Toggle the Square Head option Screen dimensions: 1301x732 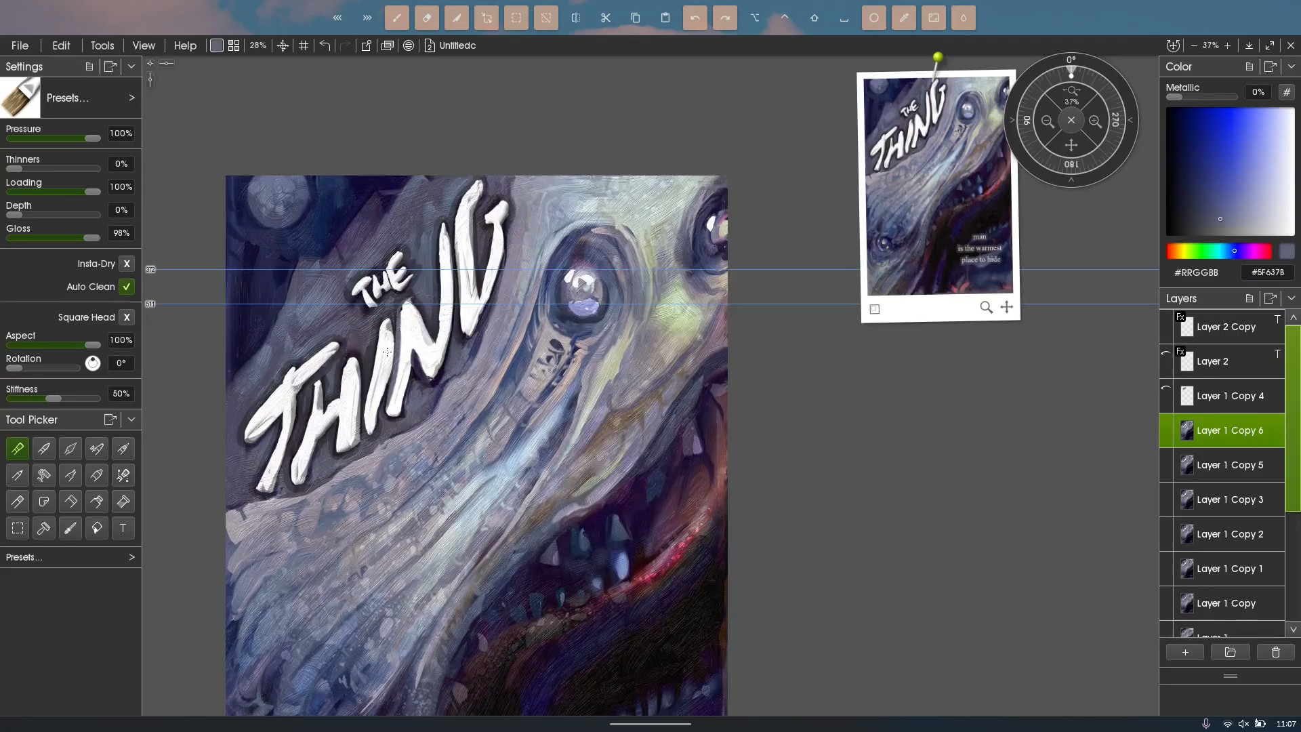point(127,317)
